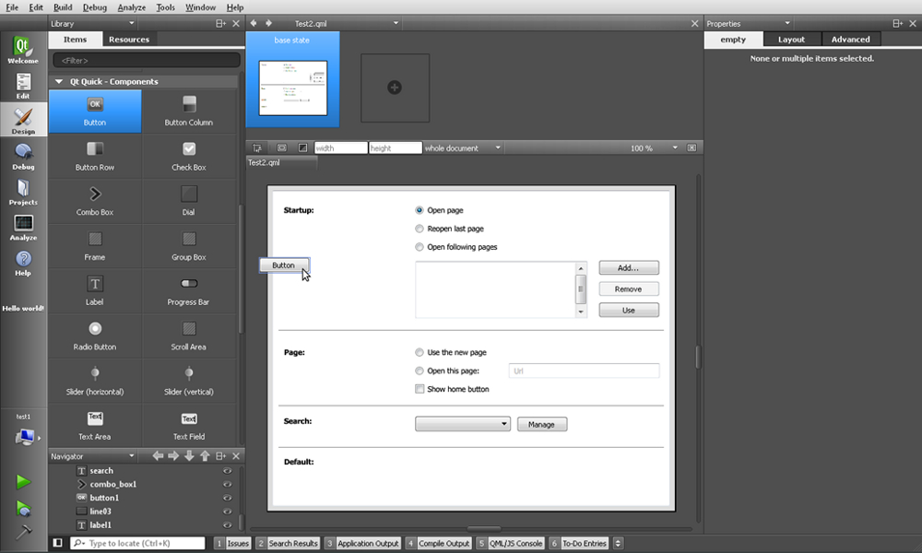Viewport: 922px width, 553px height.
Task: Click the Use button
Action: pyautogui.click(x=629, y=311)
